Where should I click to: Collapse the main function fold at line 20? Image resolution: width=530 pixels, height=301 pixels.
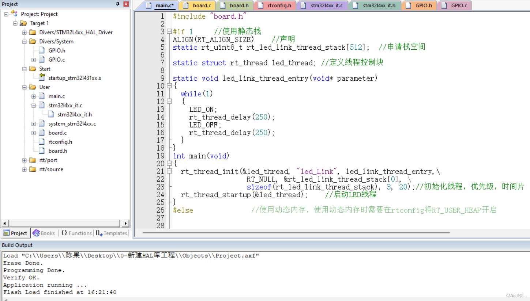[x=169, y=164]
